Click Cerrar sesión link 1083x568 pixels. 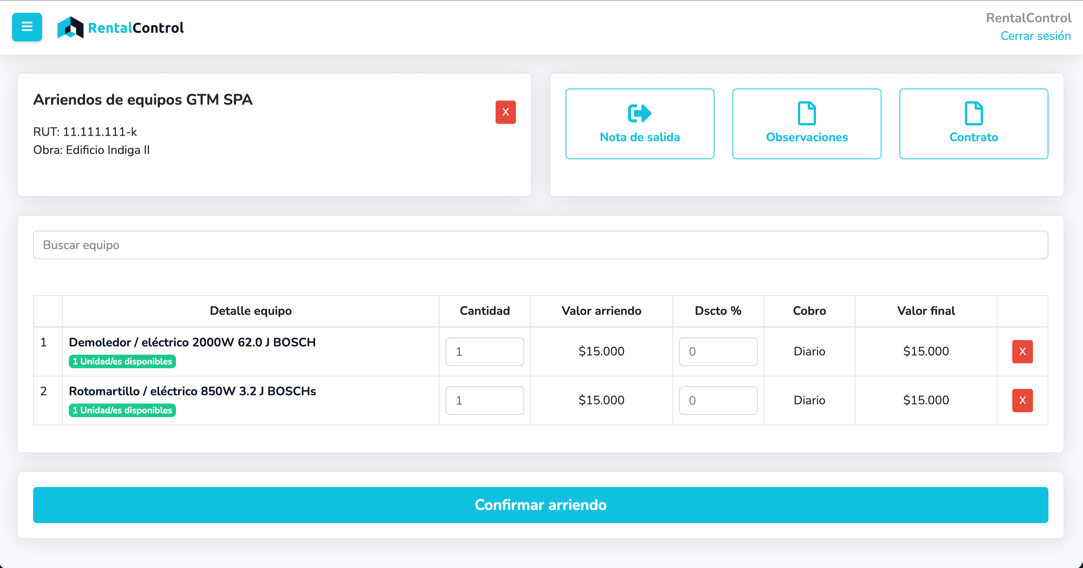point(1036,36)
